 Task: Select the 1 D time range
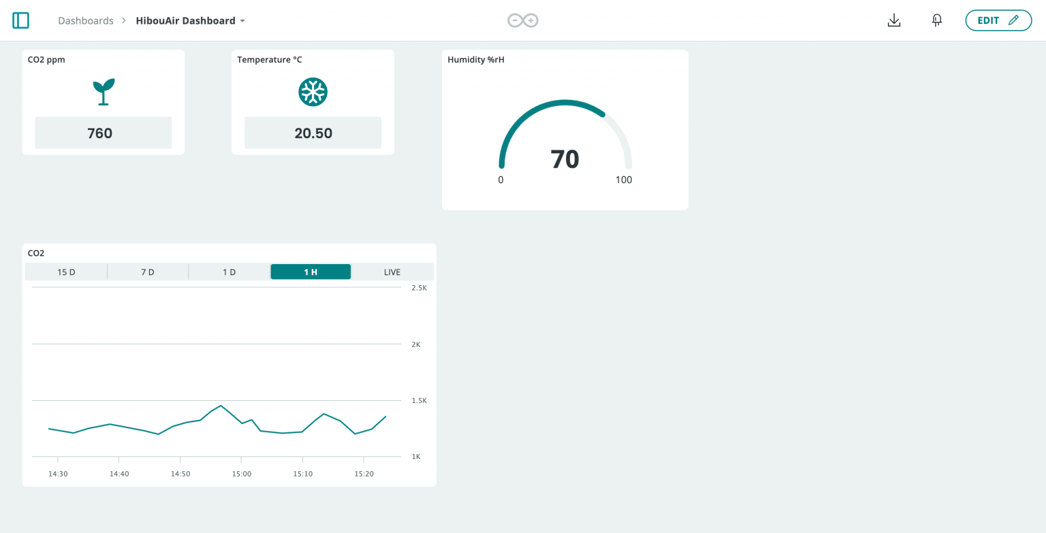tap(229, 271)
